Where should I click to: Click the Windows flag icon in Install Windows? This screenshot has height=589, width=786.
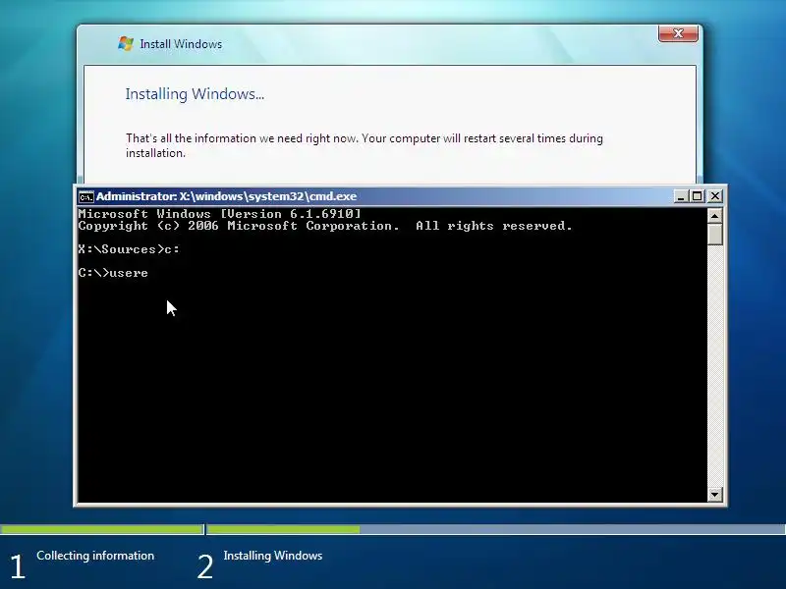coord(126,43)
